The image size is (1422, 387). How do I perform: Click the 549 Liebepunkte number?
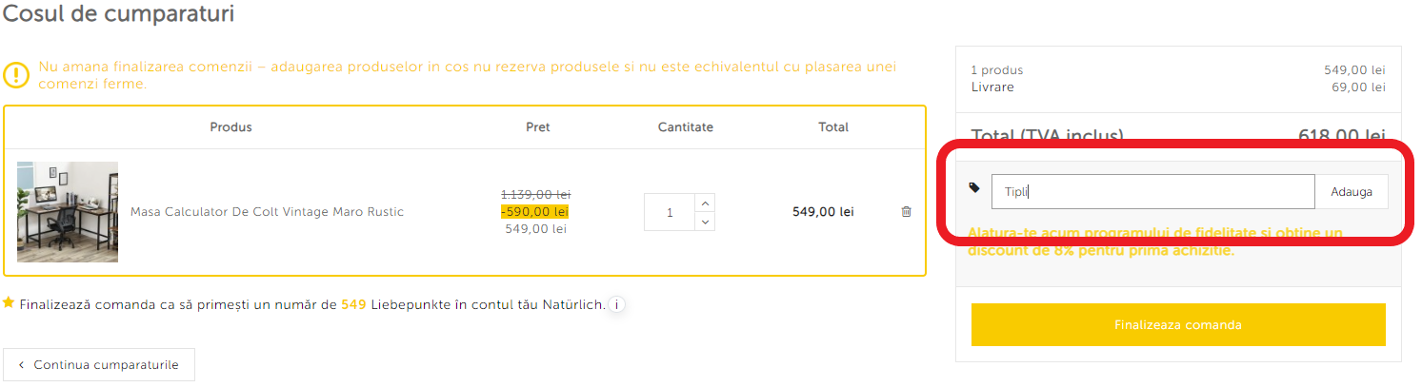pos(353,305)
